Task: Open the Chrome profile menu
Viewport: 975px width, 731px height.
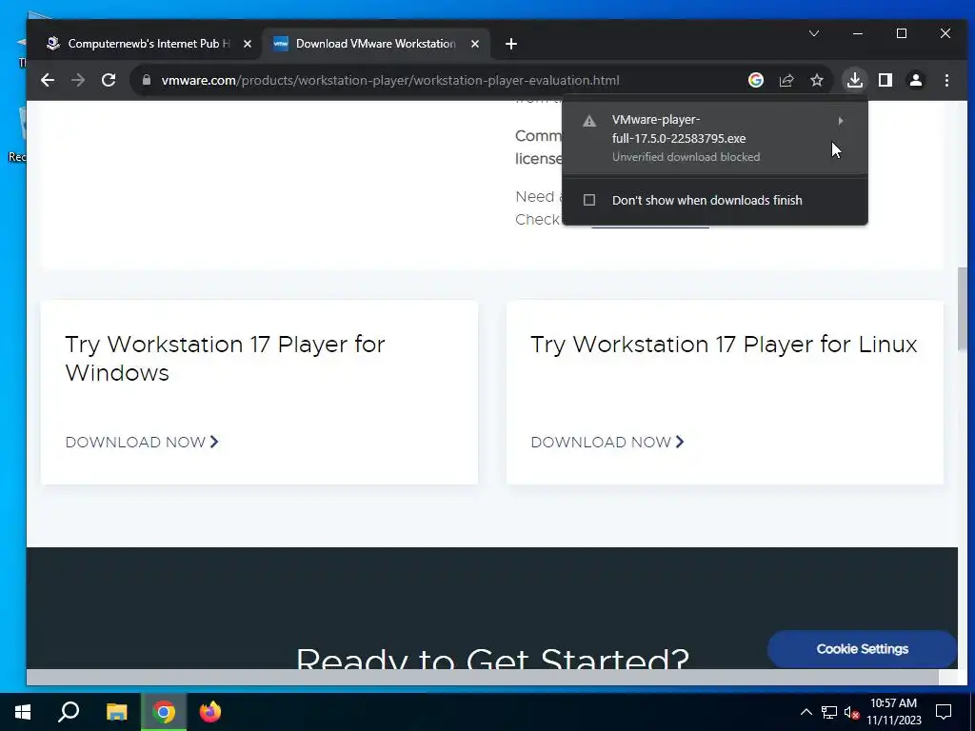Action: click(x=915, y=80)
